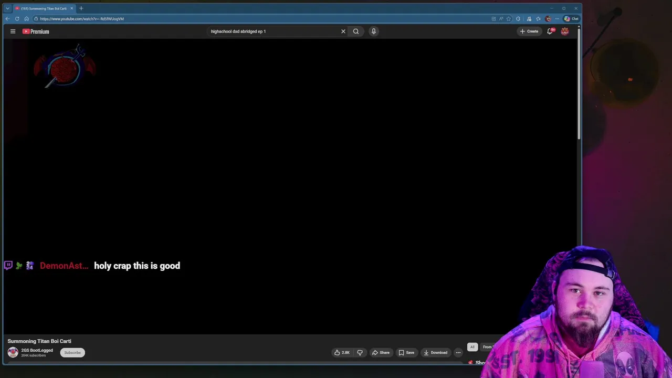Close the Summoning Titan Boi Carti tab

pyautogui.click(x=71, y=8)
